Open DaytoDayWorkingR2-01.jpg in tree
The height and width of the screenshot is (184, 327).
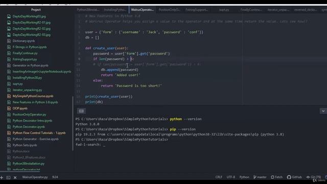(32, 22)
